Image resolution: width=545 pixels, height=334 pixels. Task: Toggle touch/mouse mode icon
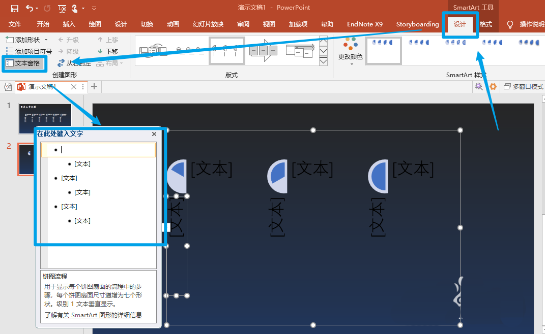pos(74,8)
